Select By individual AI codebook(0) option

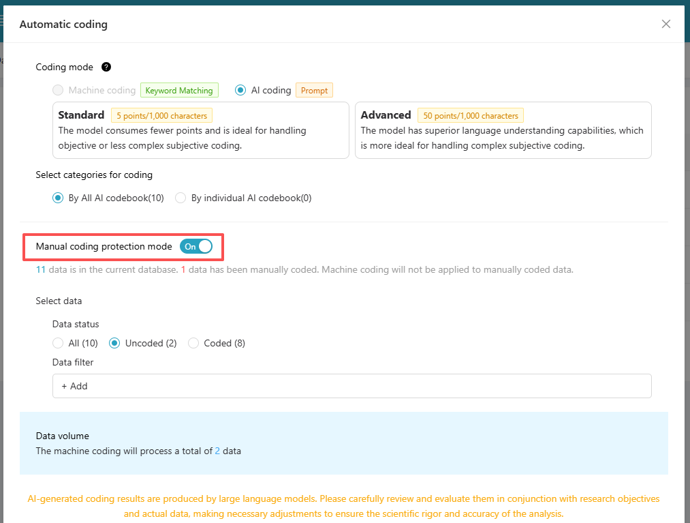pyautogui.click(x=181, y=198)
